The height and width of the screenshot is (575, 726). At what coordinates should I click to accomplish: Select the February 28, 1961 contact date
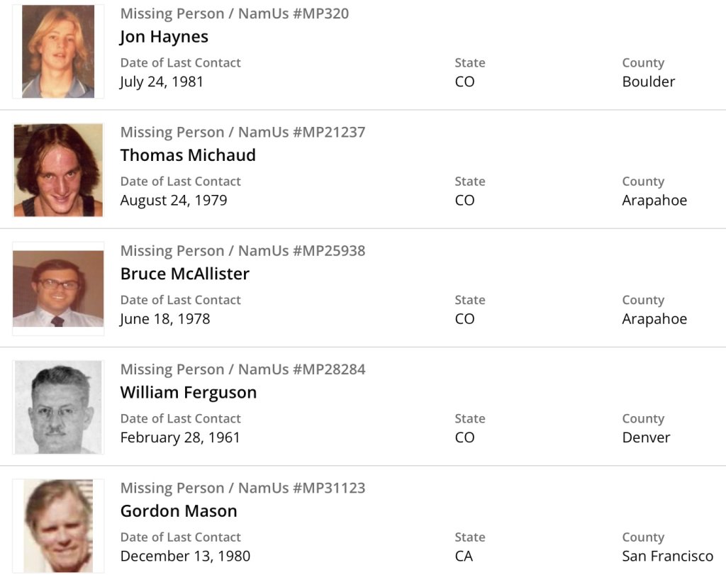pos(180,437)
